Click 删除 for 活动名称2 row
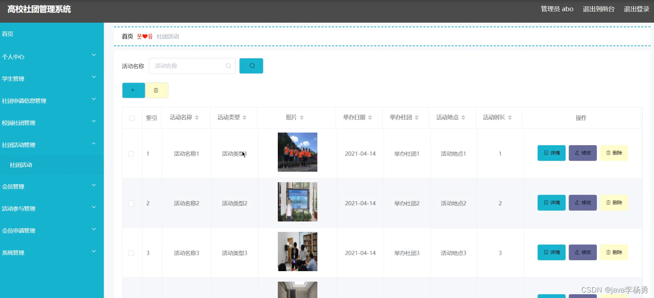654x298 pixels. pos(614,203)
